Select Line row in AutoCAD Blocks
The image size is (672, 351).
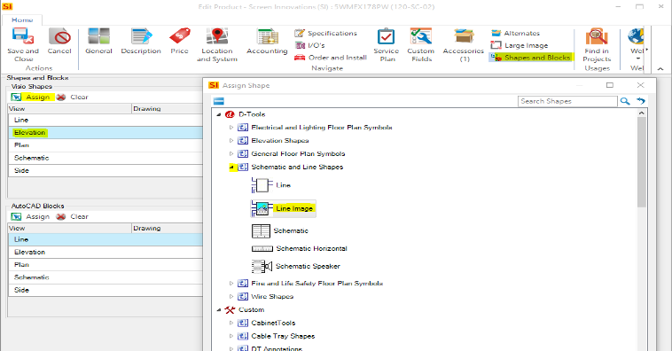pyautogui.click(x=105, y=239)
